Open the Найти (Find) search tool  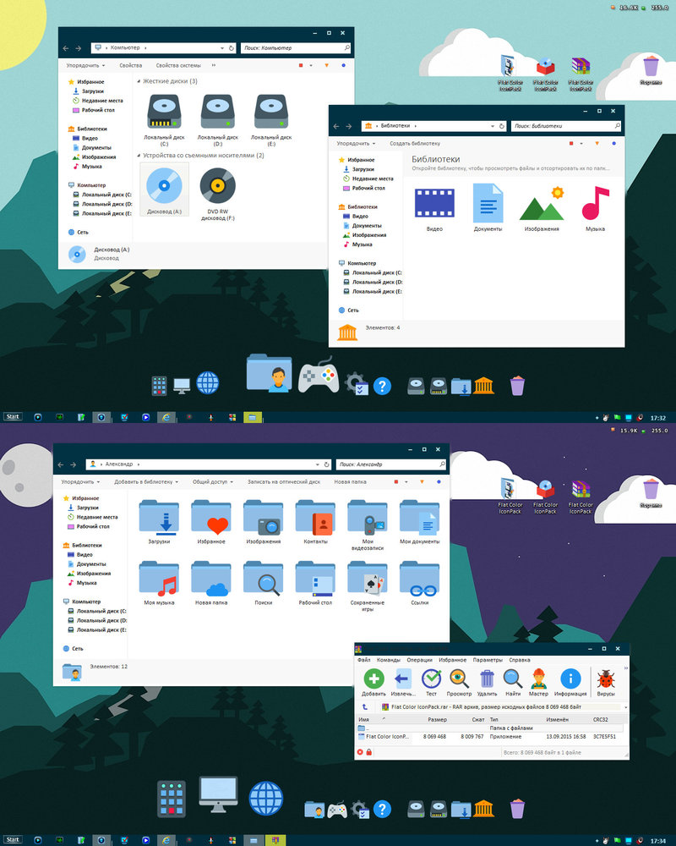coord(511,677)
